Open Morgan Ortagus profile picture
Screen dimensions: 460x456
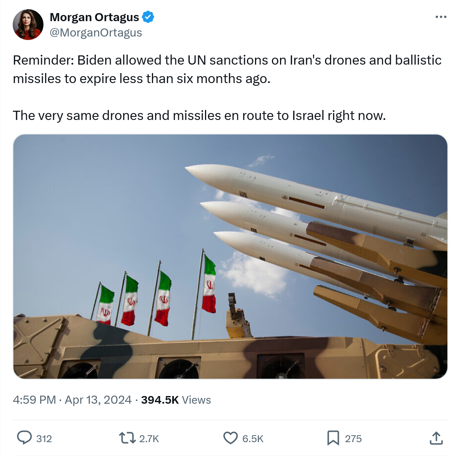28,25
